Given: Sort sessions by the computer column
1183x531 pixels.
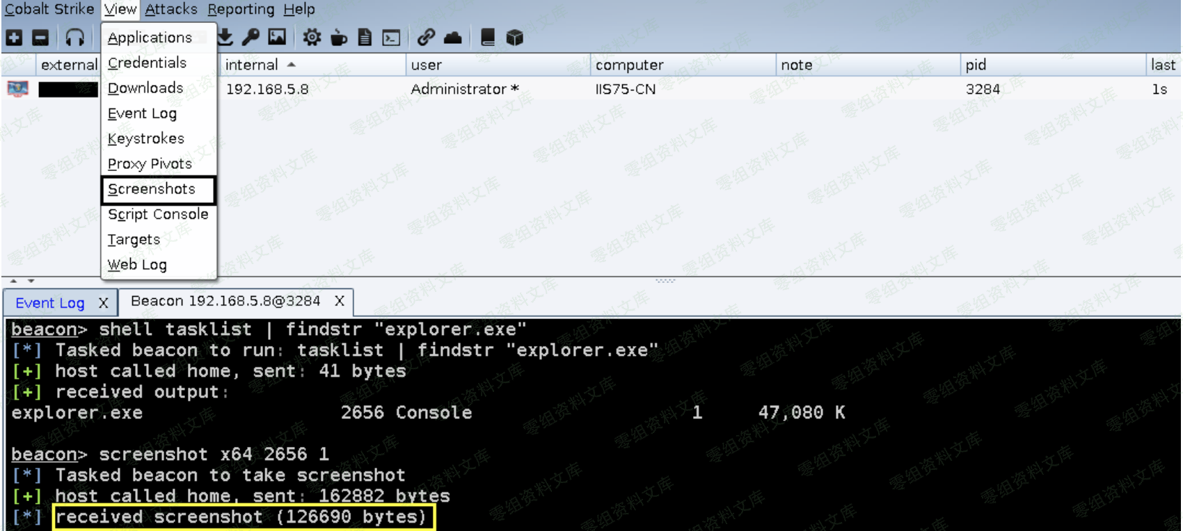Looking at the screenshot, I should [629, 65].
